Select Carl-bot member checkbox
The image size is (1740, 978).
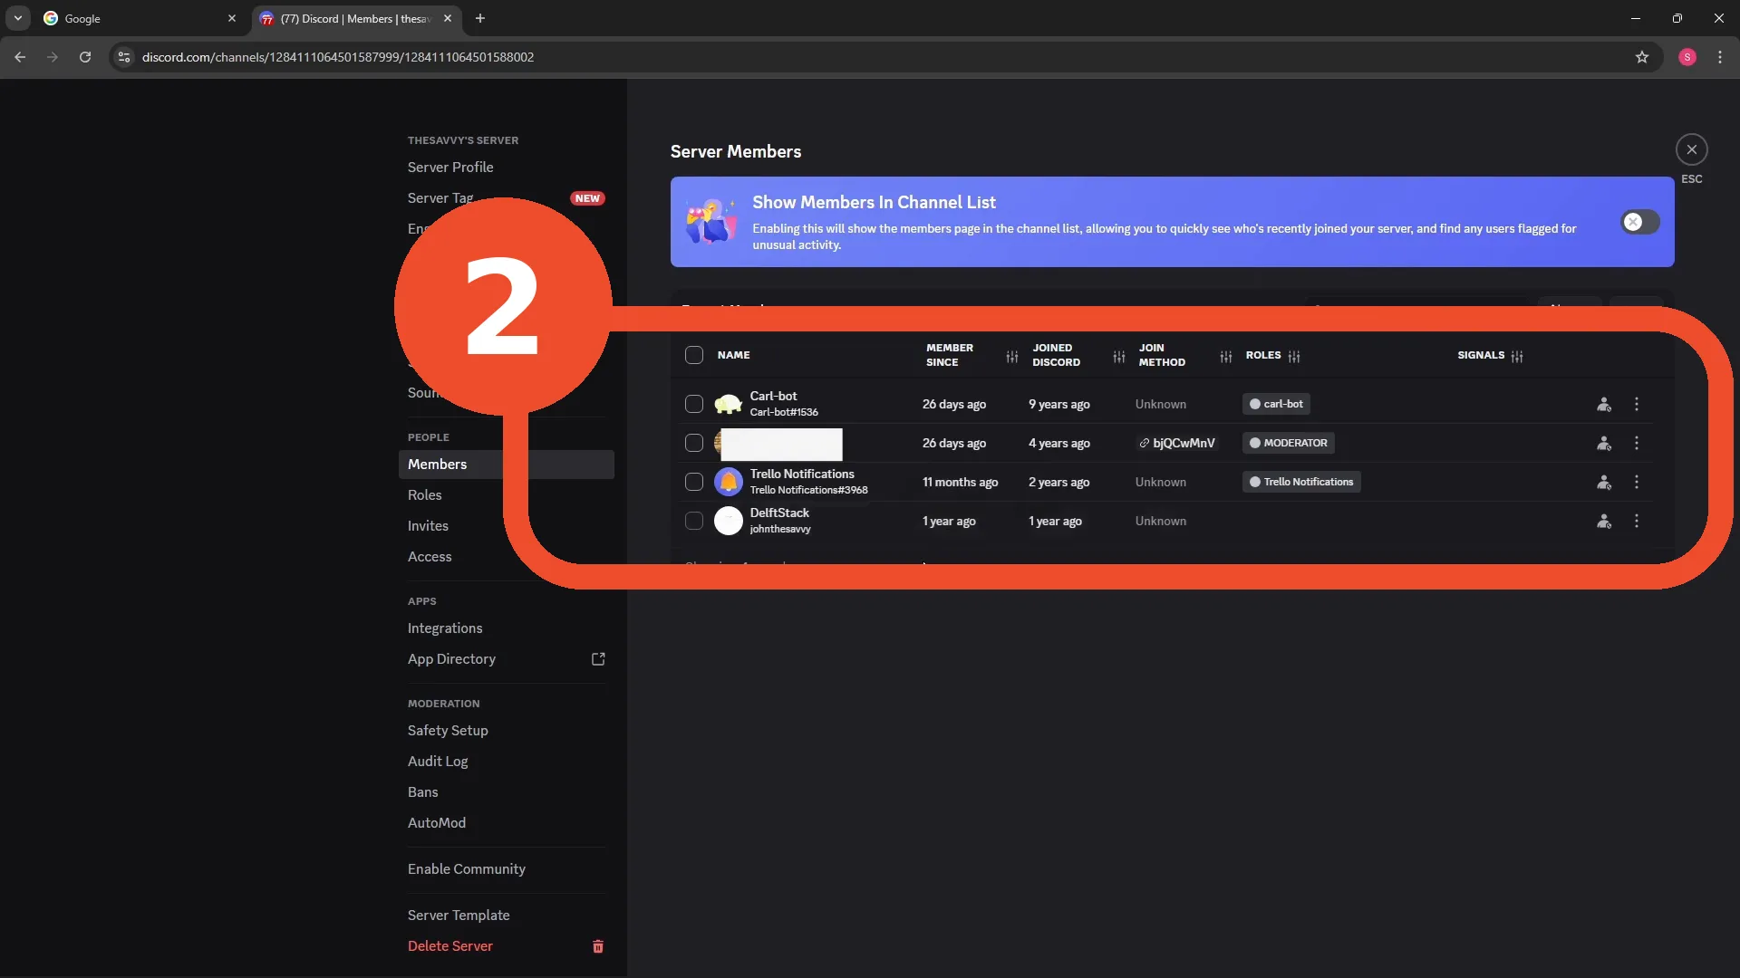point(694,405)
